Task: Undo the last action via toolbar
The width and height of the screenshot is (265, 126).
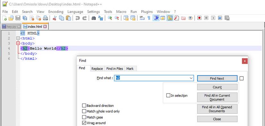Action: pyautogui.click(x=78, y=18)
